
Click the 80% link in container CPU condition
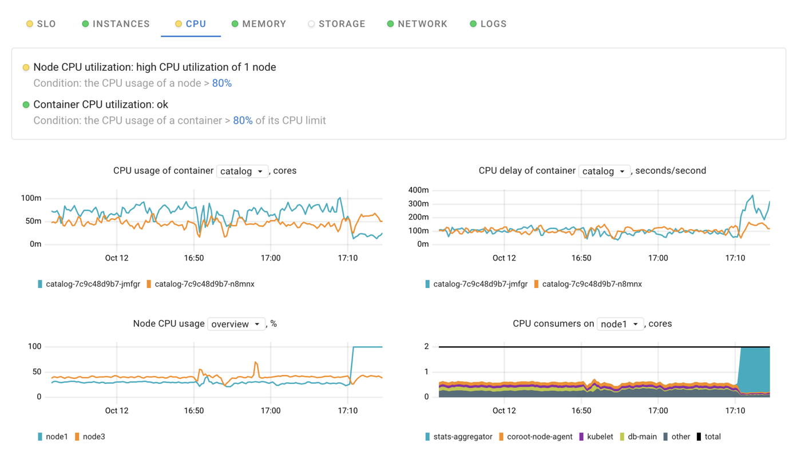pyautogui.click(x=243, y=120)
